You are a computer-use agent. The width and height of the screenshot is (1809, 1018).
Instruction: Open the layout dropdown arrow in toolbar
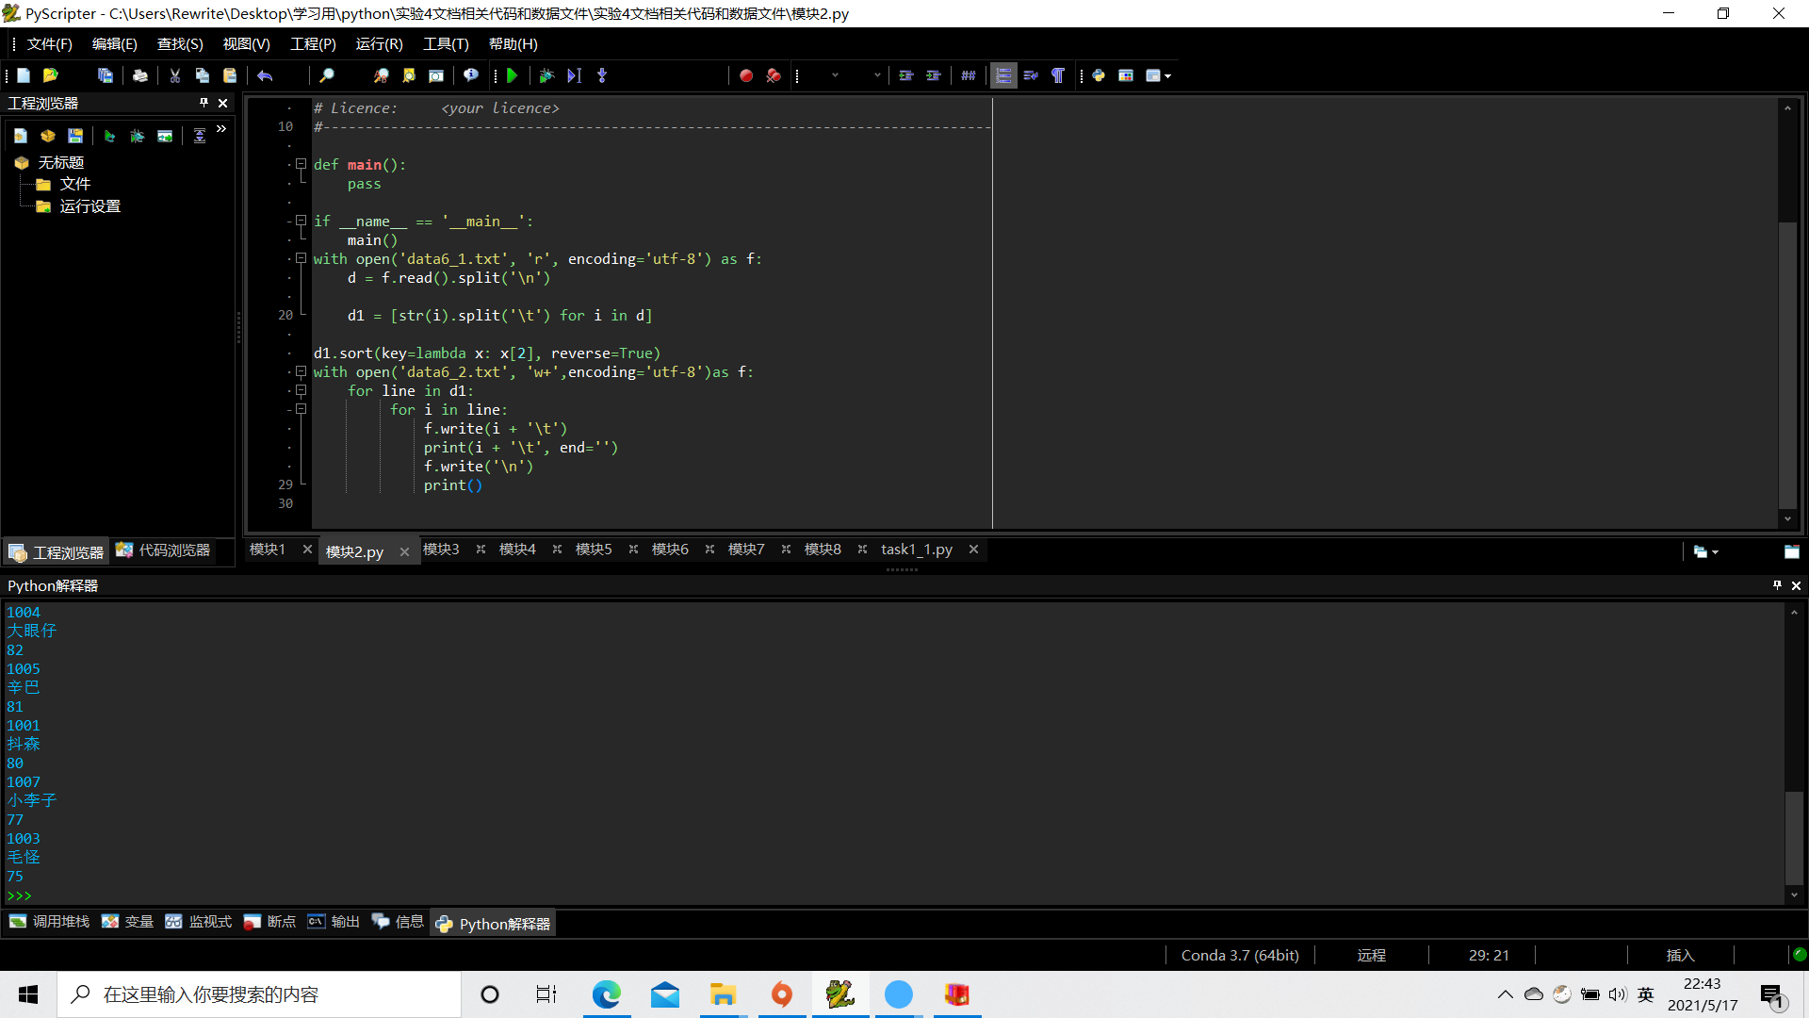point(1168,75)
